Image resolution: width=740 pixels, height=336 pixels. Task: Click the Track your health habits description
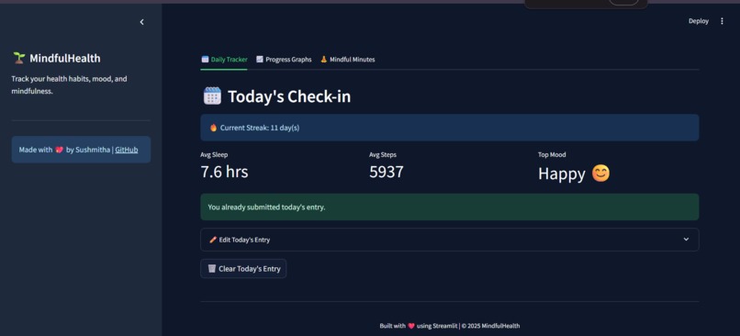69,85
